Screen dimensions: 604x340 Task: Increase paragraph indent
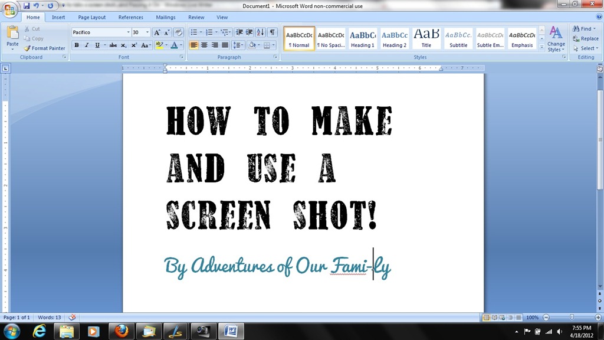click(250, 32)
